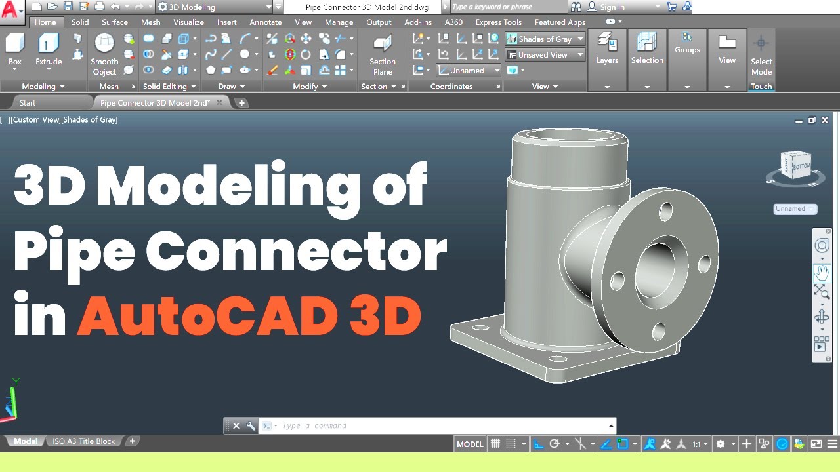Image resolution: width=840 pixels, height=472 pixels.
Task: Open the Express Tools tab
Action: pyautogui.click(x=499, y=22)
